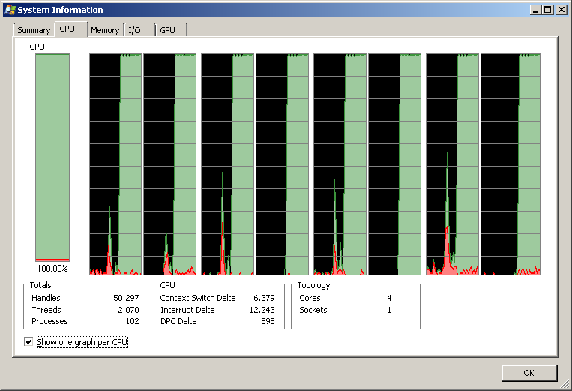This screenshot has width=572, height=391.
Task: Click the Topology group heading
Action: coord(313,285)
